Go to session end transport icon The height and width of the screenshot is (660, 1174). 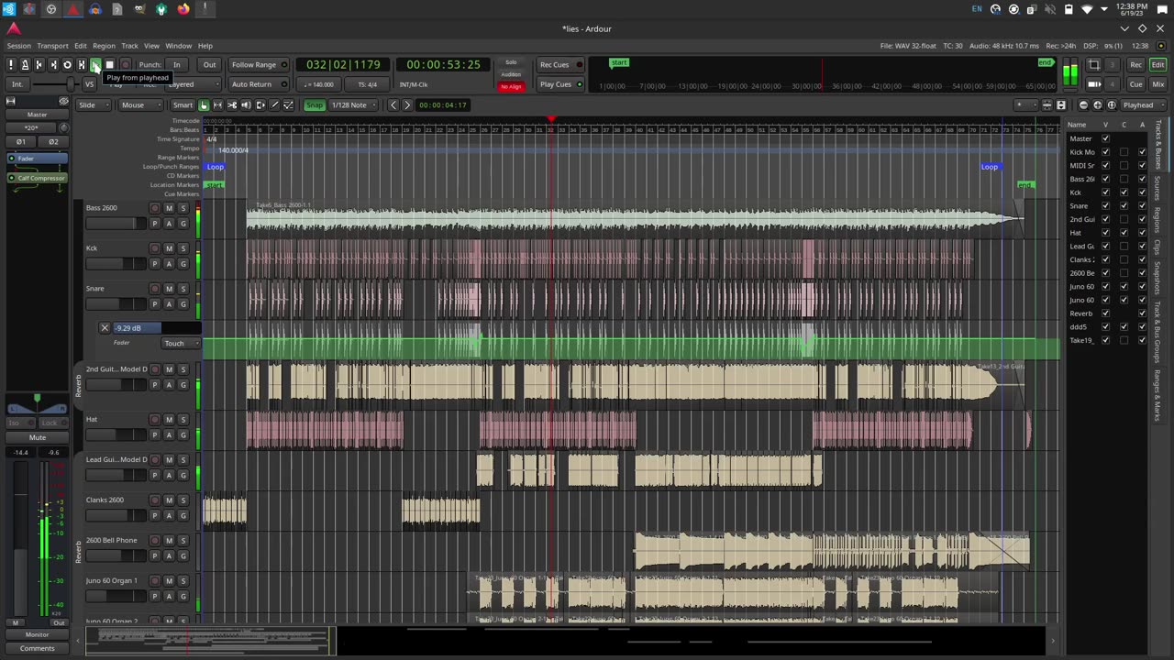(52, 65)
